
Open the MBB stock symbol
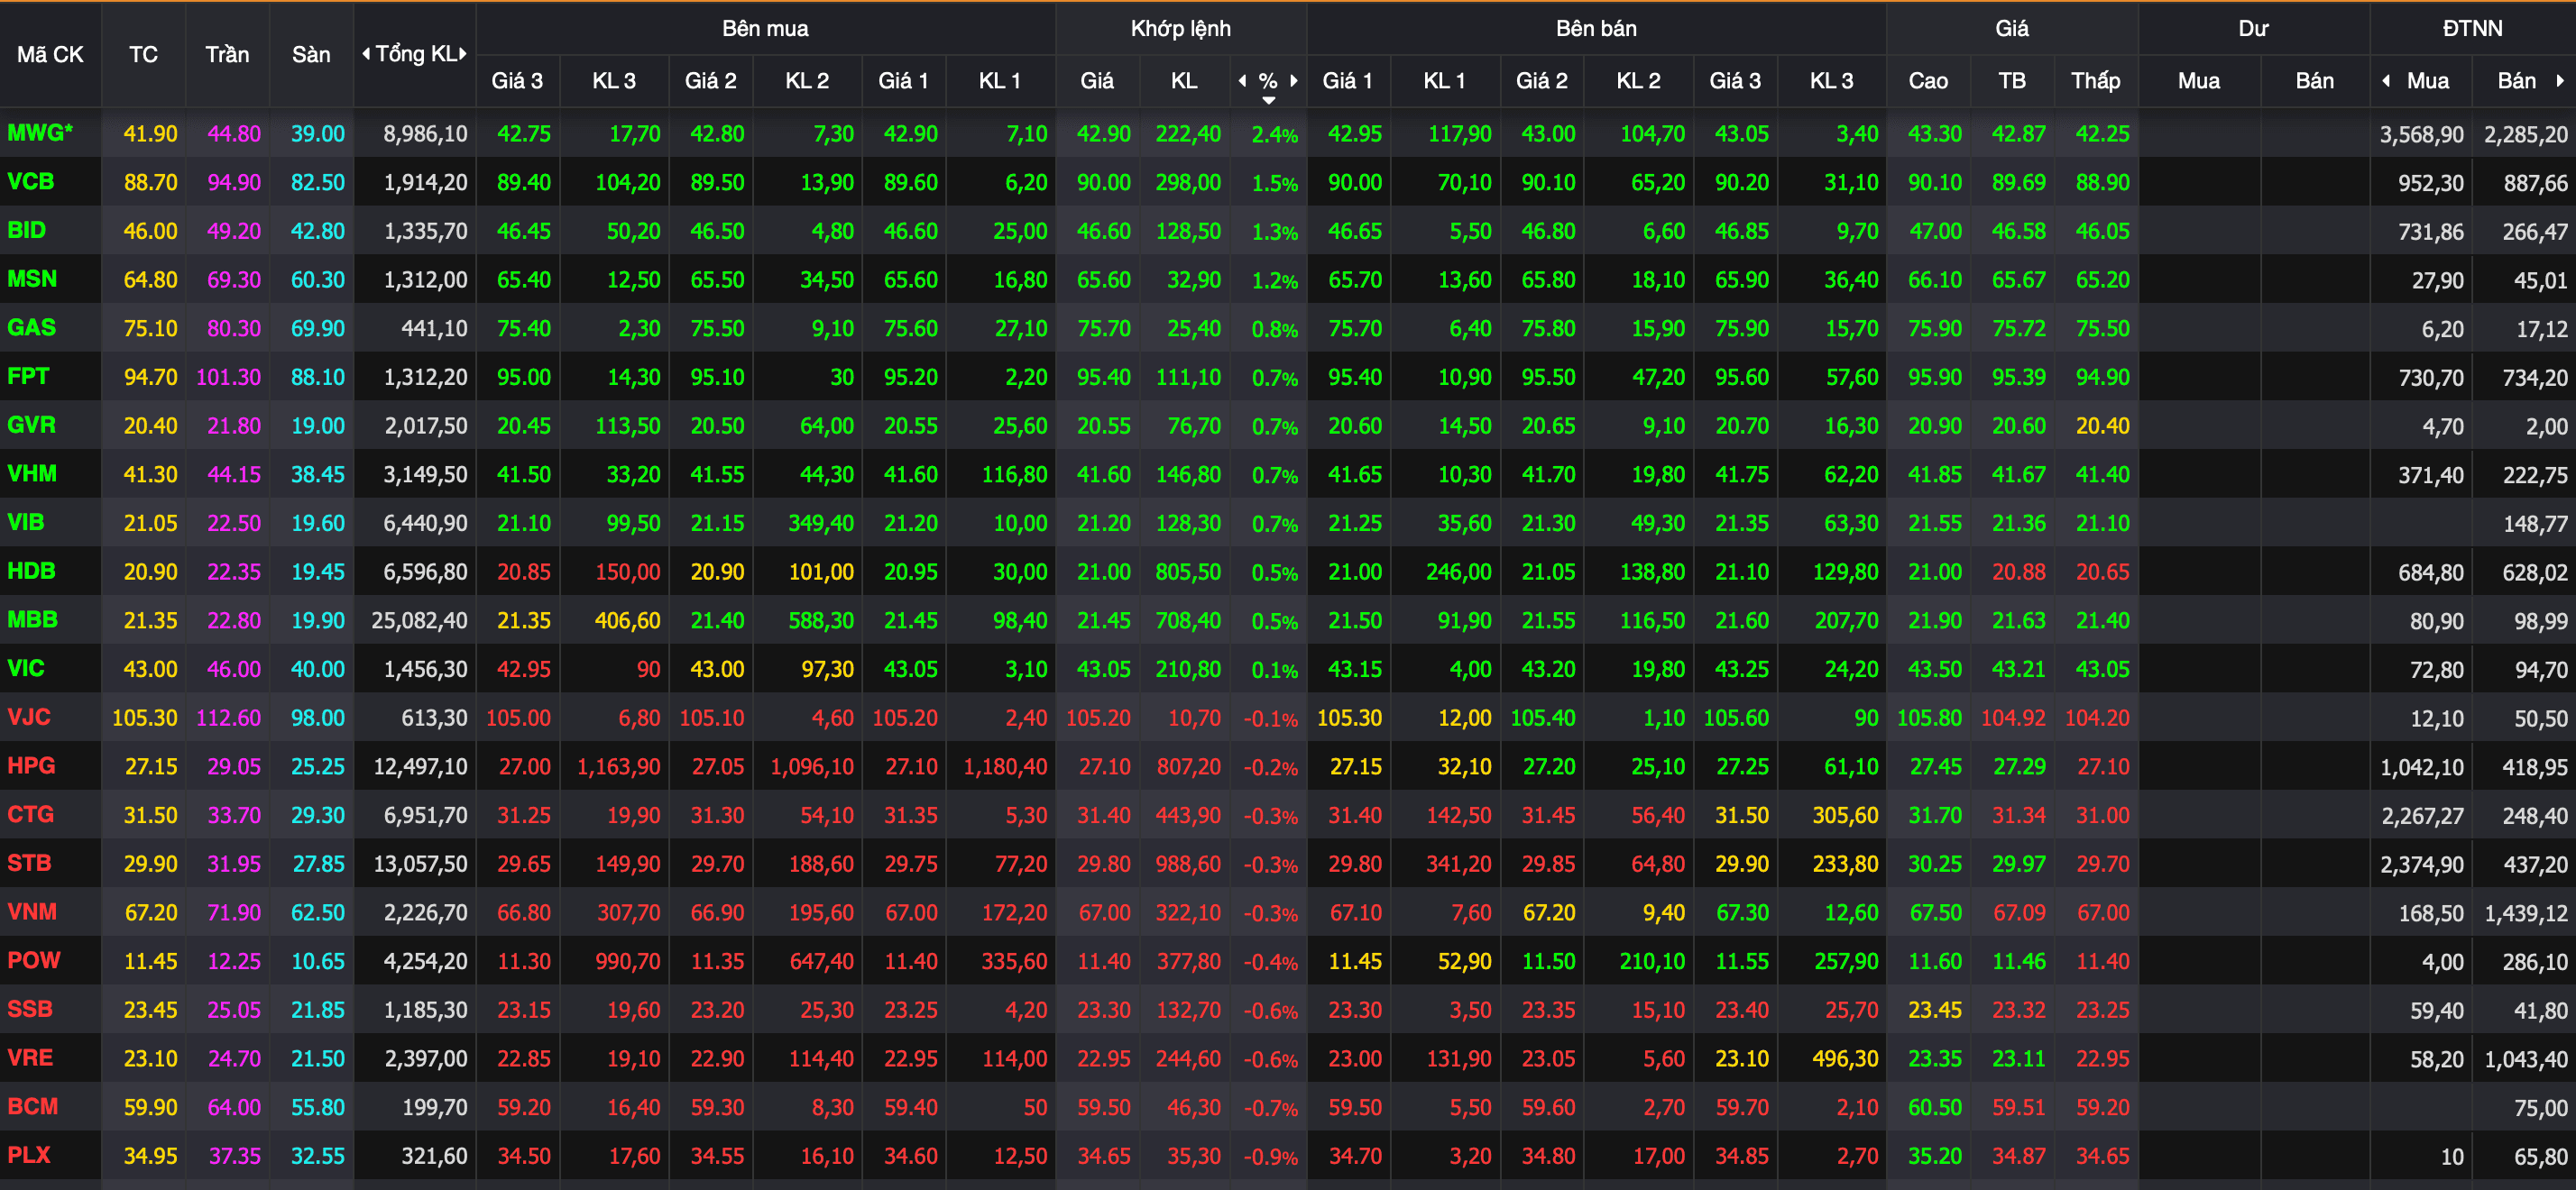[x=33, y=619]
